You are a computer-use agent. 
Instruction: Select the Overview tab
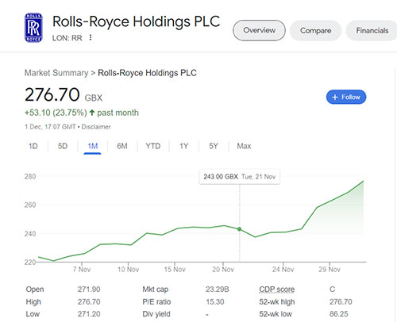pos(259,30)
